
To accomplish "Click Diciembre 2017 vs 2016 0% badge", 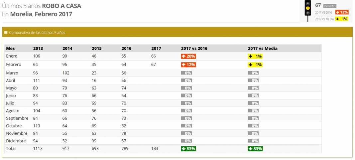I will click(186, 141).
